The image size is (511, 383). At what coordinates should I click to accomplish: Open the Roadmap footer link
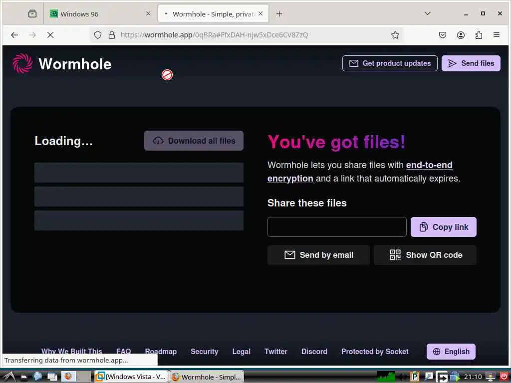click(x=161, y=352)
